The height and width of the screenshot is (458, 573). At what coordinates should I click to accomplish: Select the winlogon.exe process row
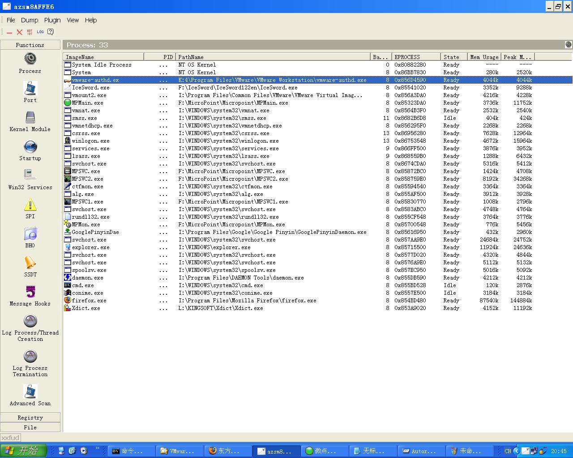318,141
